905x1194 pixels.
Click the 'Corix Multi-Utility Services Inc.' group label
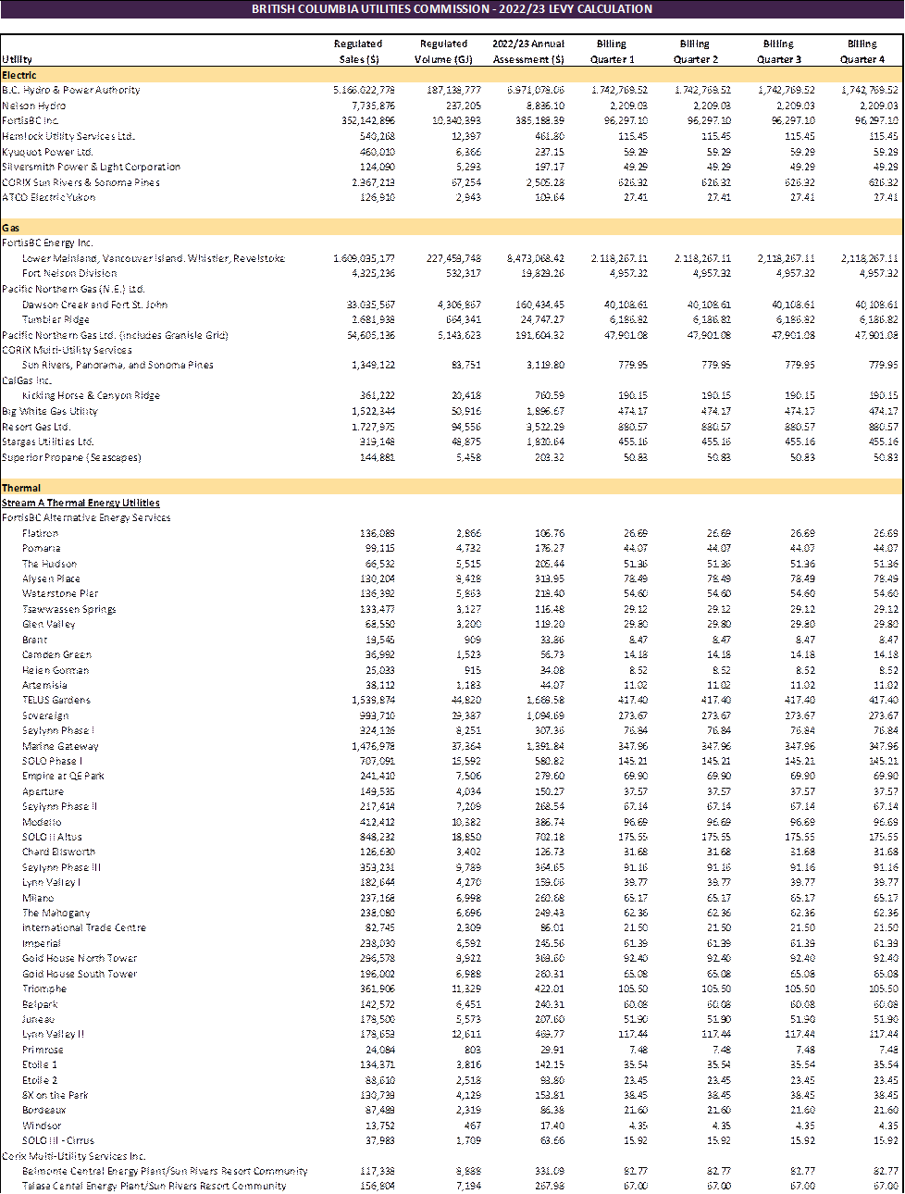pos(74,1156)
